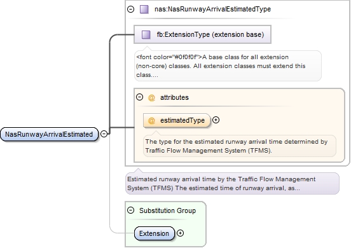Click the @ icon inside estimatedType
The image size is (351, 248).
(x=151, y=120)
